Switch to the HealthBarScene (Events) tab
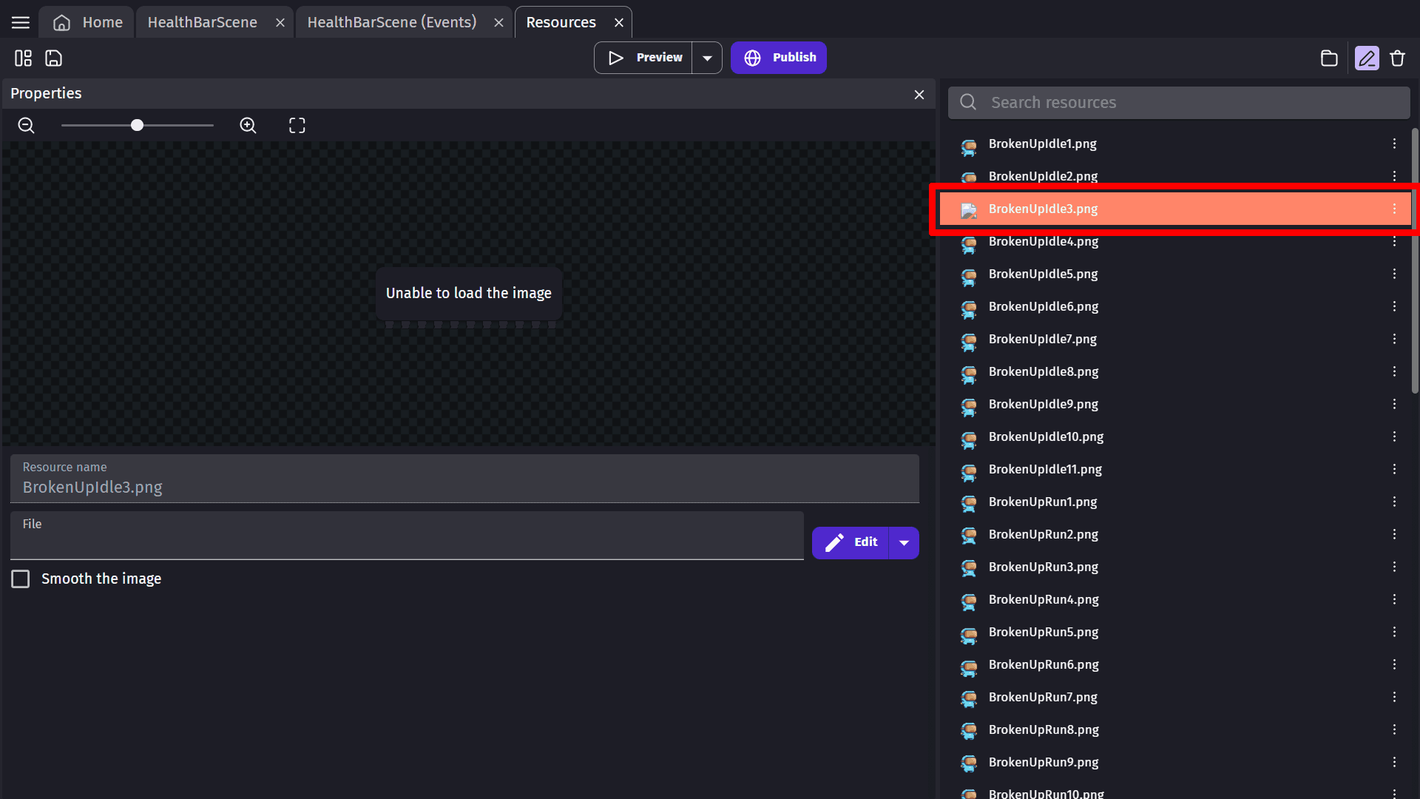 click(391, 22)
